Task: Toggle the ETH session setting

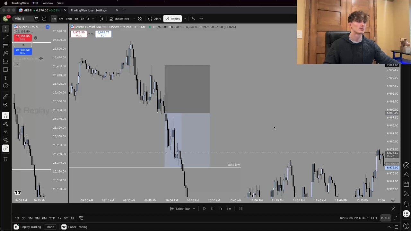Action: [374, 218]
